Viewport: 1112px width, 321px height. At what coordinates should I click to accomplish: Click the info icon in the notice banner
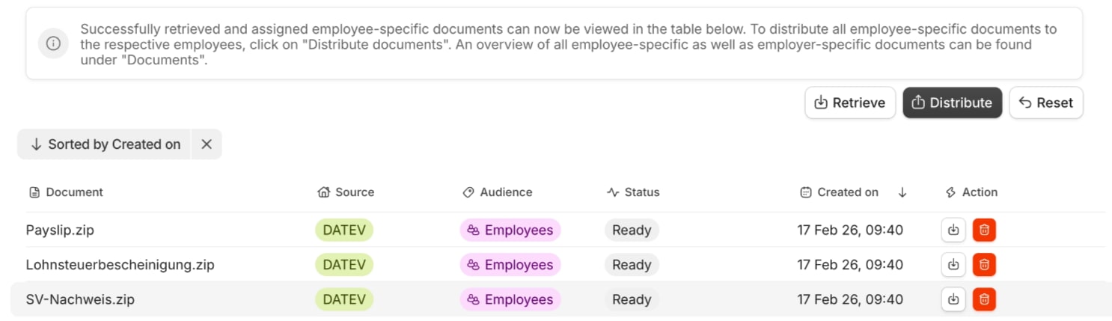53,43
